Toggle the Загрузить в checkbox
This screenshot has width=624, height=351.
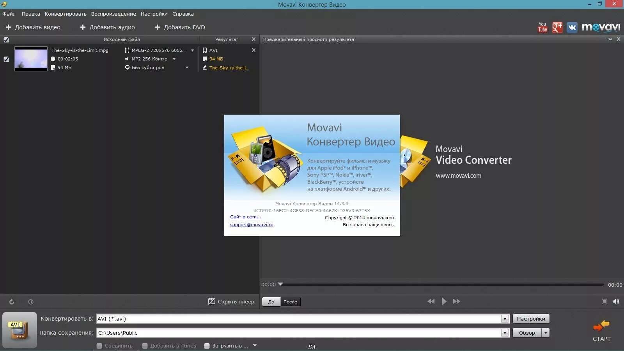pyautogui.click(x=207, y=346)
